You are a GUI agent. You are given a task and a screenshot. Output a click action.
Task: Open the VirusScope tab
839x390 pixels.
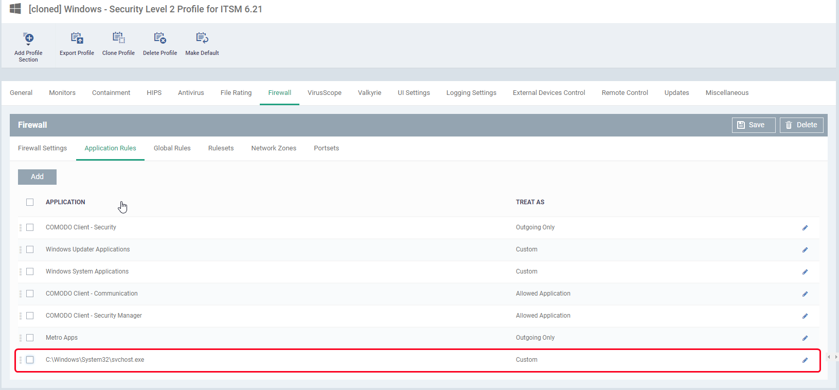325,93
